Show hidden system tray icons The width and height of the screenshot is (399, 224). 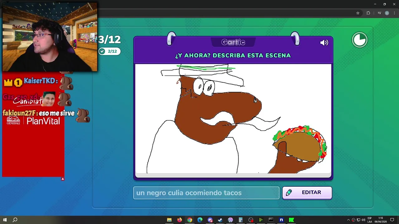pyautogui.click(x=349, y=220)
